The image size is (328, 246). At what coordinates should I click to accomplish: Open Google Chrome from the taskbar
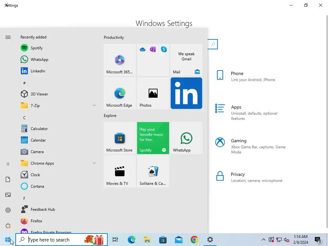point(194,240)
